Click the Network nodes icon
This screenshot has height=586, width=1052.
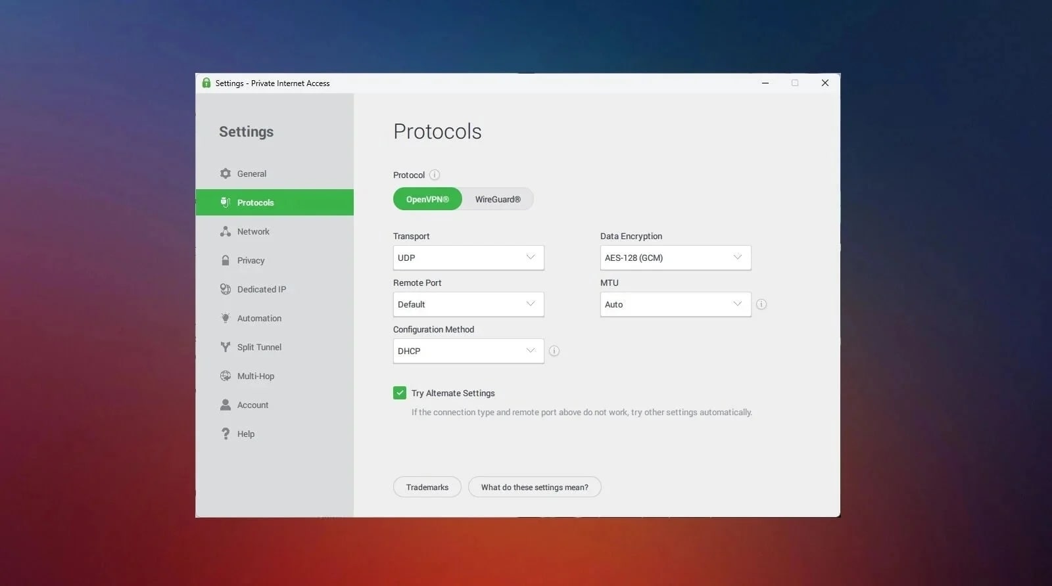click(226, 231)
